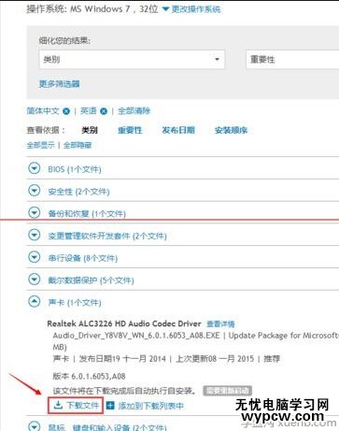
Task: Sort view by 发布日期
Action: click(x=178, y=130)
